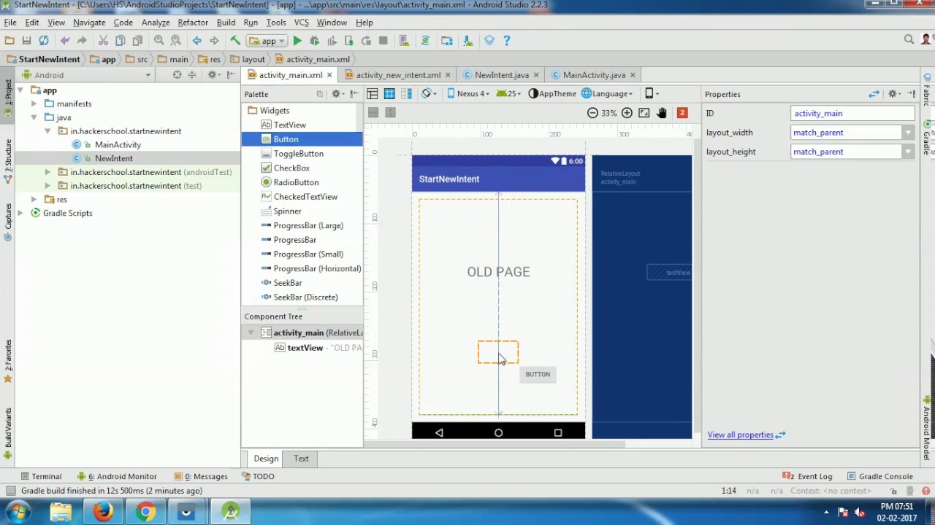Show the blueprint surface view
Viewport: 935px width, 525px height.
(389, 93)
